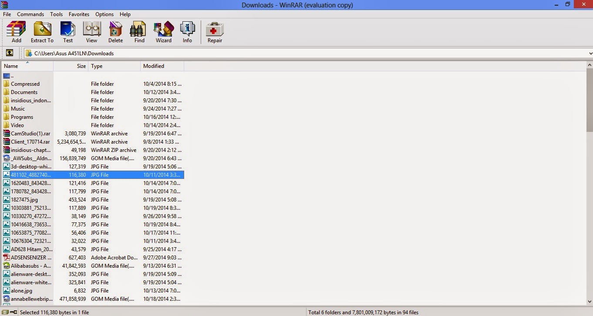Open the Favorites menu
Image resolution: width=593 pixels, height=316 pixels.
pos(79,14)
